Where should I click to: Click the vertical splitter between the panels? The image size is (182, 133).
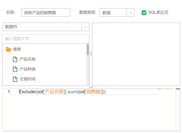(91, 54)
